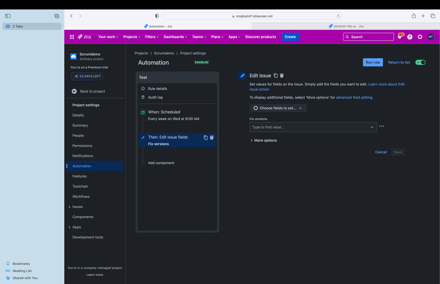Expand the More options section
This screenshot has width=440, height=284.
[263, 141]
